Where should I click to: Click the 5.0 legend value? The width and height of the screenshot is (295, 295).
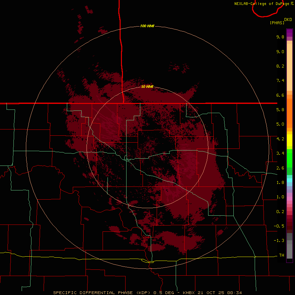coord(280,124)
